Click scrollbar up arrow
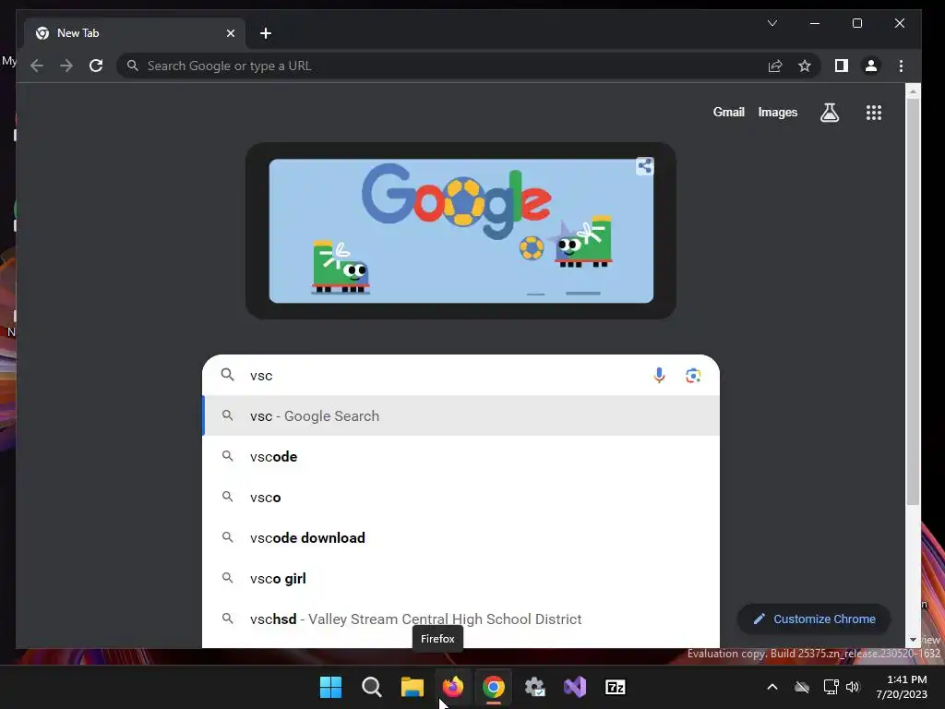Image resolution: width=945 pixels, height=709 pixels. tap(913, 91)
